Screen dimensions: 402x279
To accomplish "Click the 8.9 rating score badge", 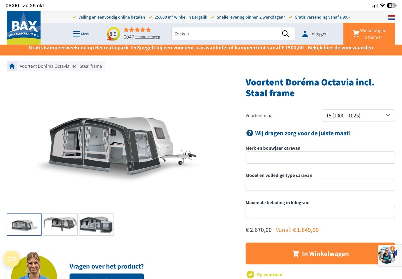I will [x=113, y=34].
